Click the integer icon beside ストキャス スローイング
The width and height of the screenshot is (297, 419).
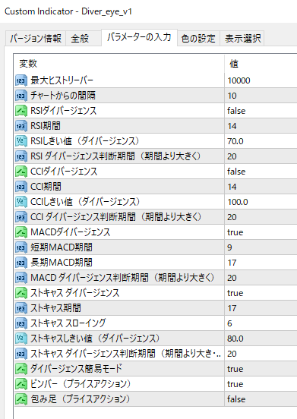(x=21, y=323)
